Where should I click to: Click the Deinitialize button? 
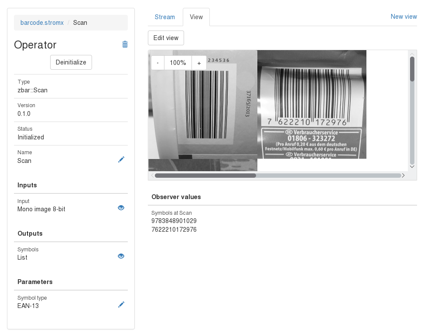pyautogui.click(x=71, y=62)
